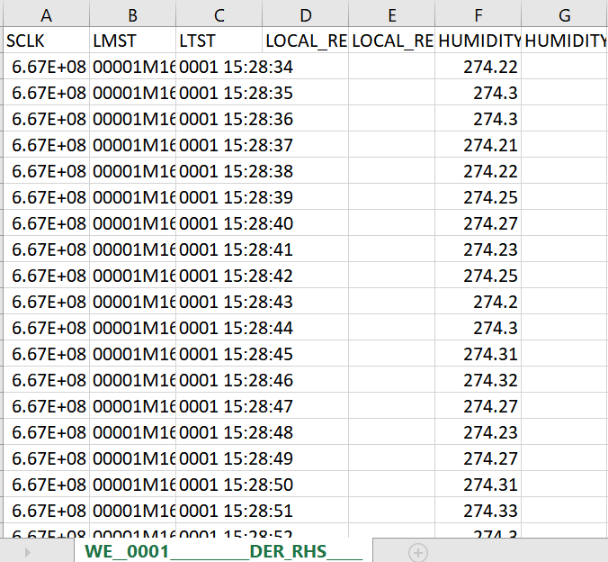Select column A header
608x562 pixels.
pyautogui.click(x=47, y=15)
